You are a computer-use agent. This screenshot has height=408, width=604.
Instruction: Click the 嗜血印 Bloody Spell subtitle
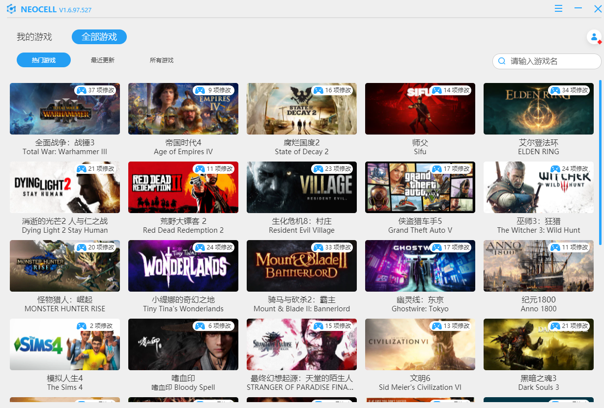(x=183, y=387)
